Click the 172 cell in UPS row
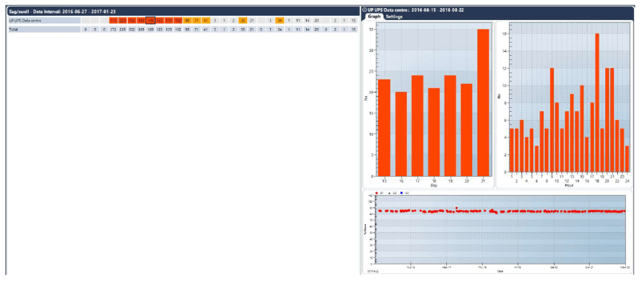The height and width of the screenshot is (282, 641). tap(113, 21)
